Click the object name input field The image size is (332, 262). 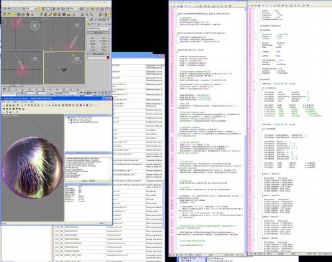(97, 58)
